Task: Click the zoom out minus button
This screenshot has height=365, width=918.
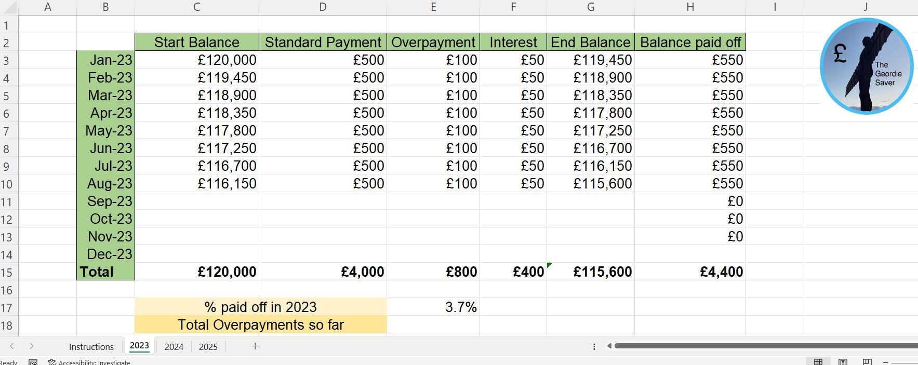Action: point(885,362)
